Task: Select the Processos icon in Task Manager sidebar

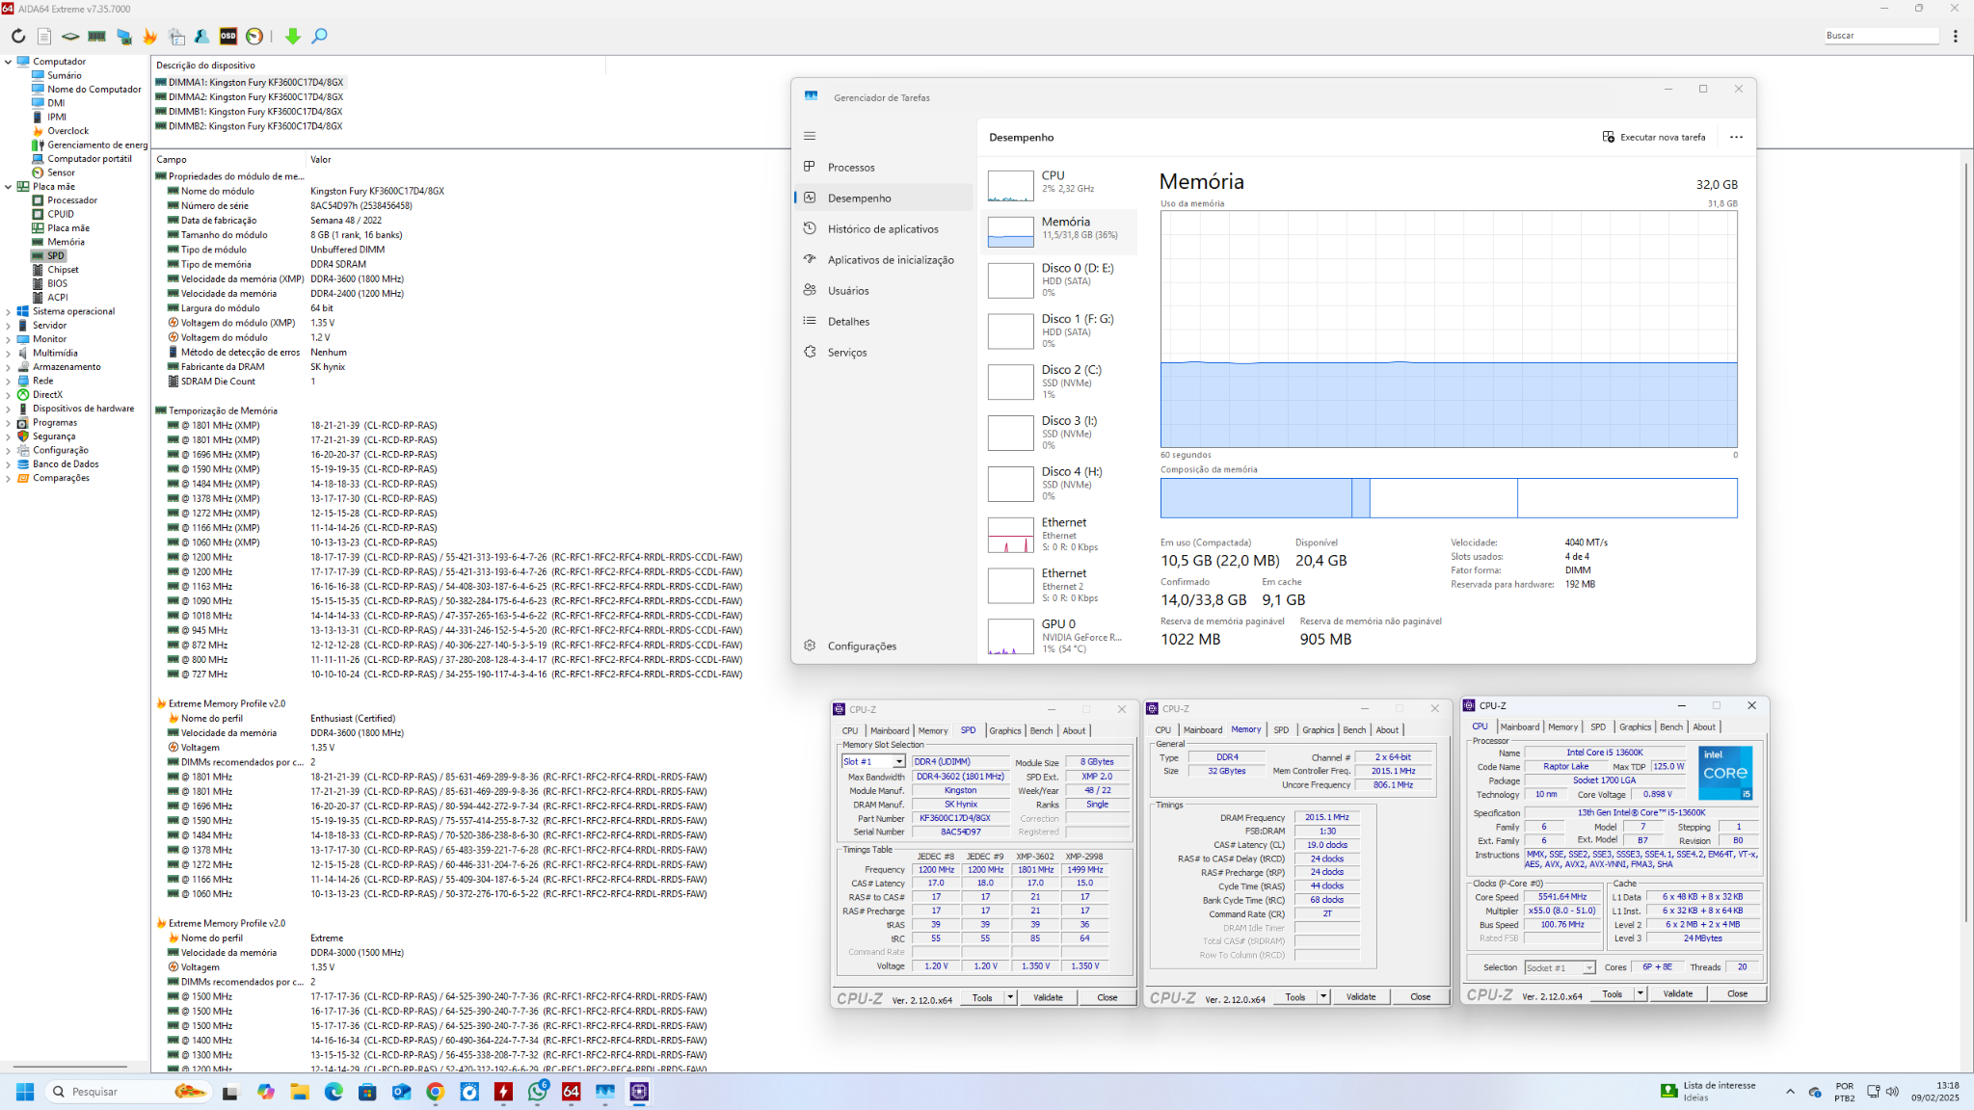Action: pos(810,167)
